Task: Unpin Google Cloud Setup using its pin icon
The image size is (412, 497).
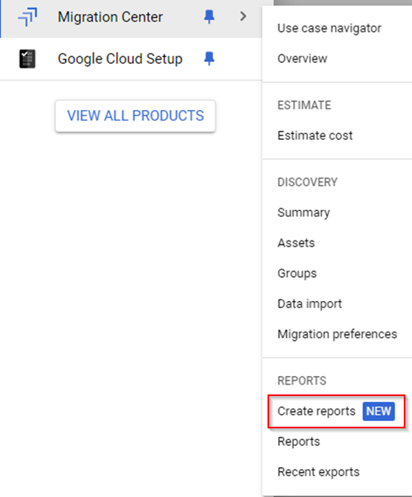Action: click(x=209, y=59)
